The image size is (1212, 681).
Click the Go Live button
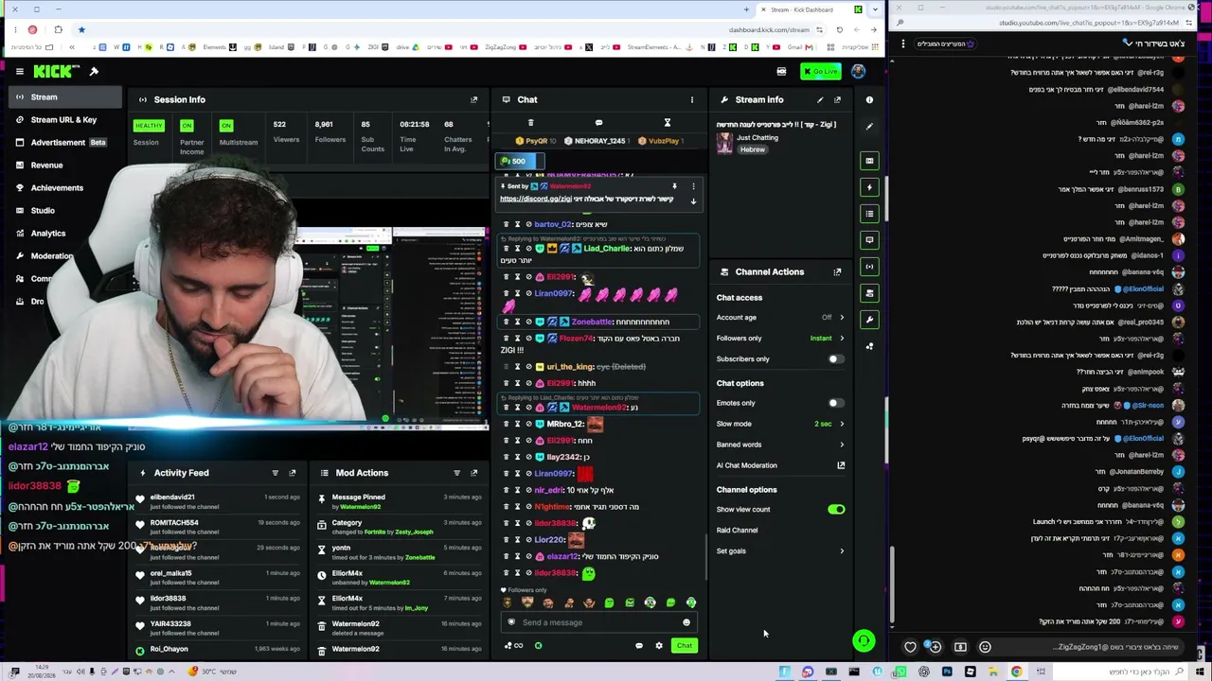tap(820, 71)
